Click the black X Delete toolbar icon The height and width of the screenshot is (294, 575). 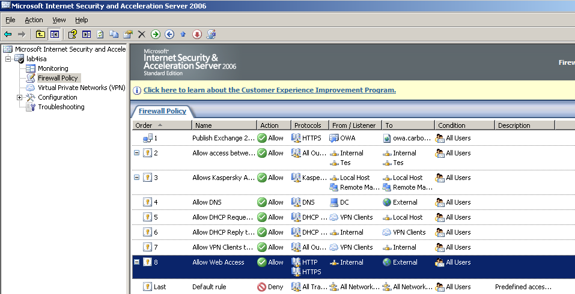pos(142,34)
